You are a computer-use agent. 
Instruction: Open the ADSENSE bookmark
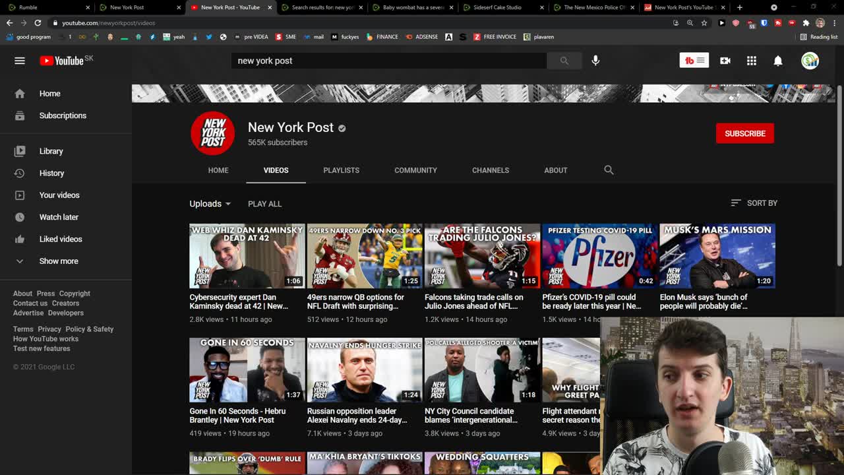(422, 37)
